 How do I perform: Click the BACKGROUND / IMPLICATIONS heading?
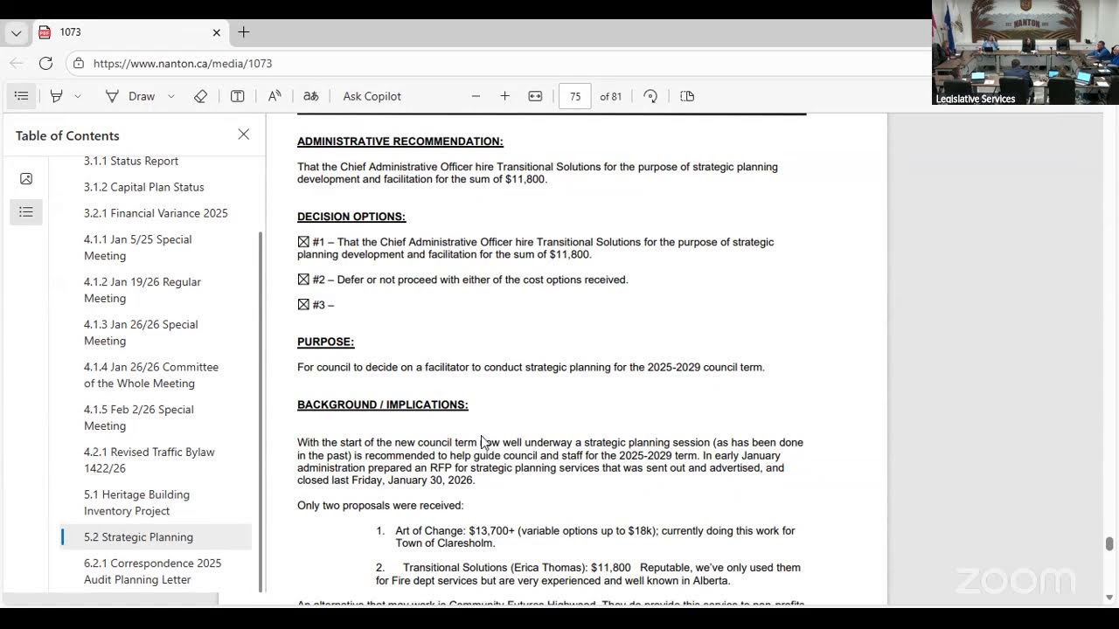[383, 404]
